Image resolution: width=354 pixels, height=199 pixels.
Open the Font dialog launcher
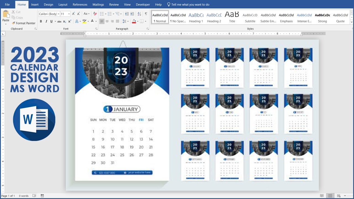click(x=96, y=29)
